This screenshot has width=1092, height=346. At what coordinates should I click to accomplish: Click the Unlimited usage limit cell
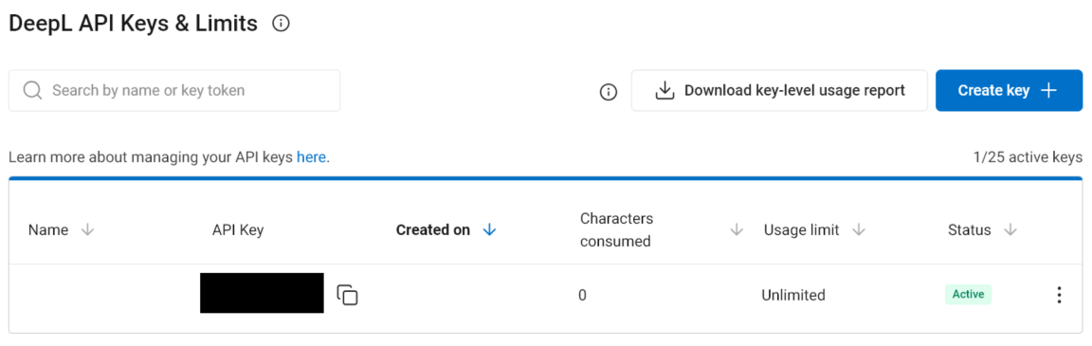(793, 295)
